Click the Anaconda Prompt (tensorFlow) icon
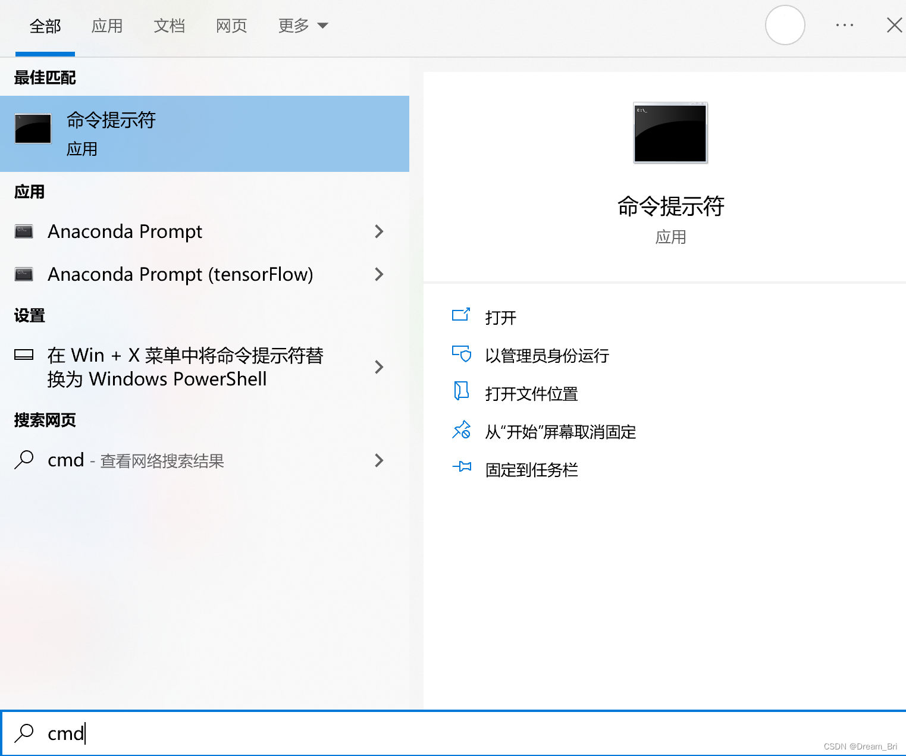906x756 pixels. point(24,274)
